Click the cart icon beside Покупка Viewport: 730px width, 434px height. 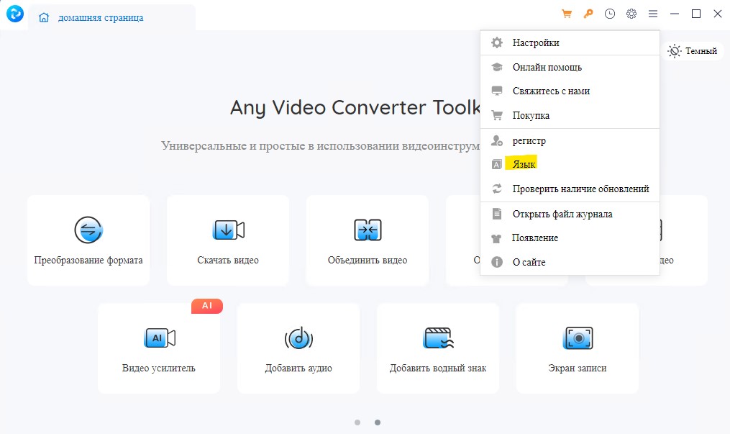(x=497, y=115)
